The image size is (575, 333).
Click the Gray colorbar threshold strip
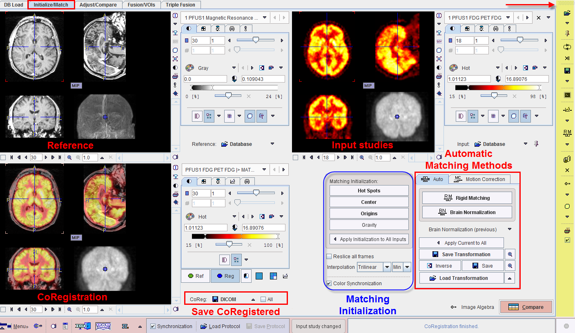tap(234, 87)
